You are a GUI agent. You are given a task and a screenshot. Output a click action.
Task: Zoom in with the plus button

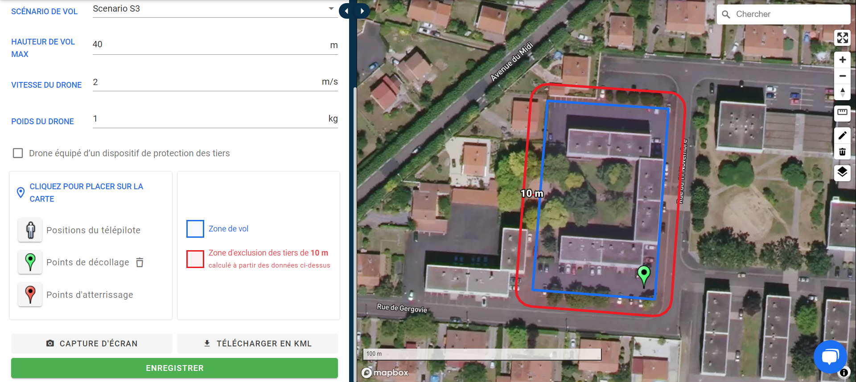(x=842, y=60)
